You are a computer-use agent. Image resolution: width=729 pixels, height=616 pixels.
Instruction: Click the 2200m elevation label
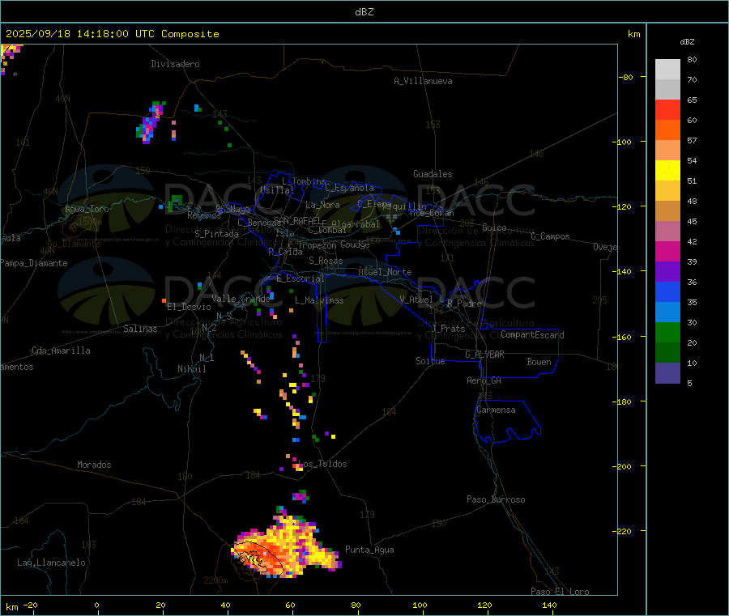tap(215, 580)
